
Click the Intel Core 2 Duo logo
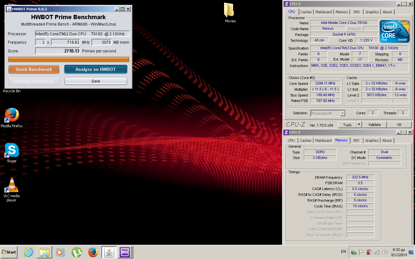click(394, 31)
